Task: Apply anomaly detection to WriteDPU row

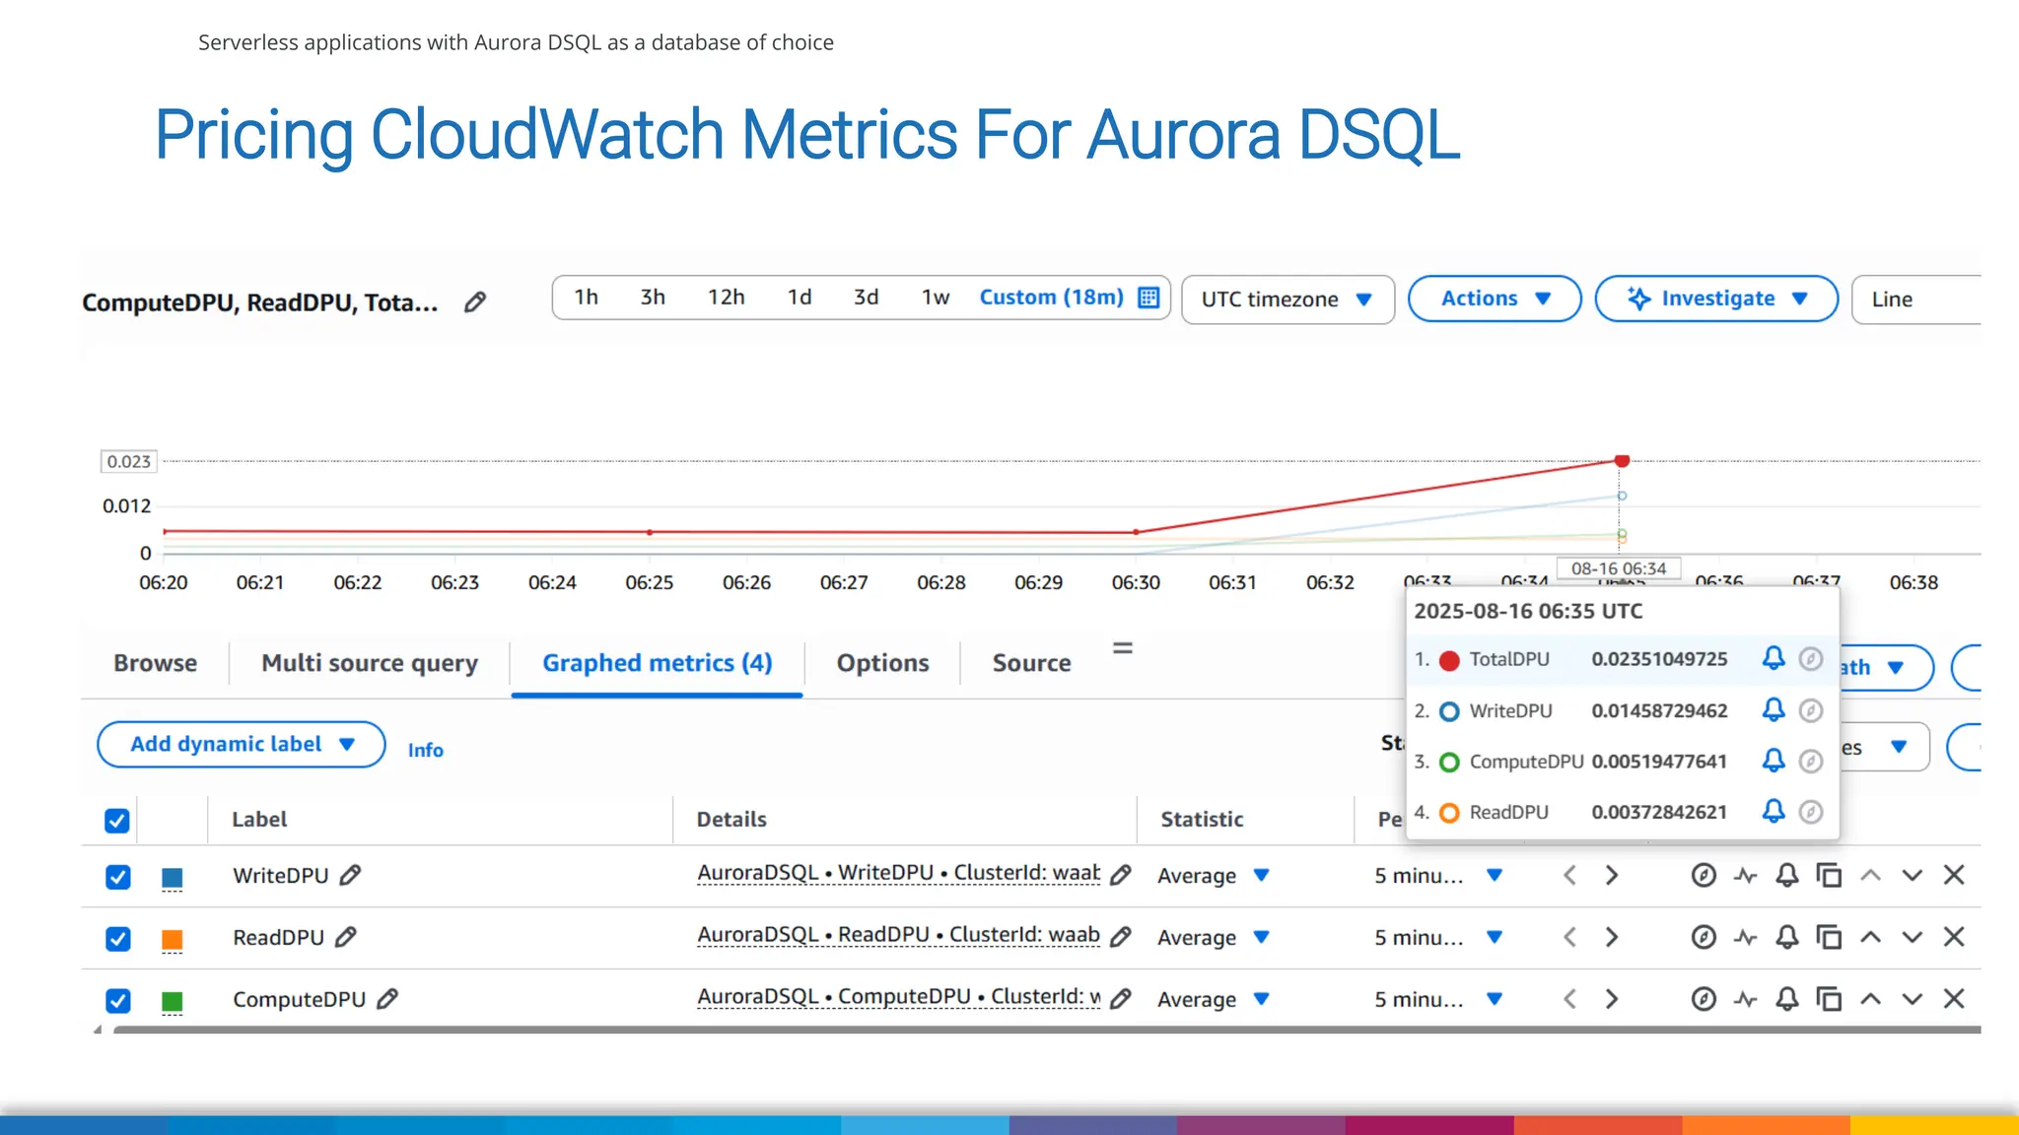Action: coord(1746,875)
